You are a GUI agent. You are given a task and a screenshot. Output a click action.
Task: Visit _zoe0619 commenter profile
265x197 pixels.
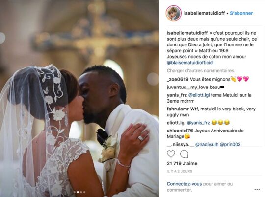[x=178, y=79]
